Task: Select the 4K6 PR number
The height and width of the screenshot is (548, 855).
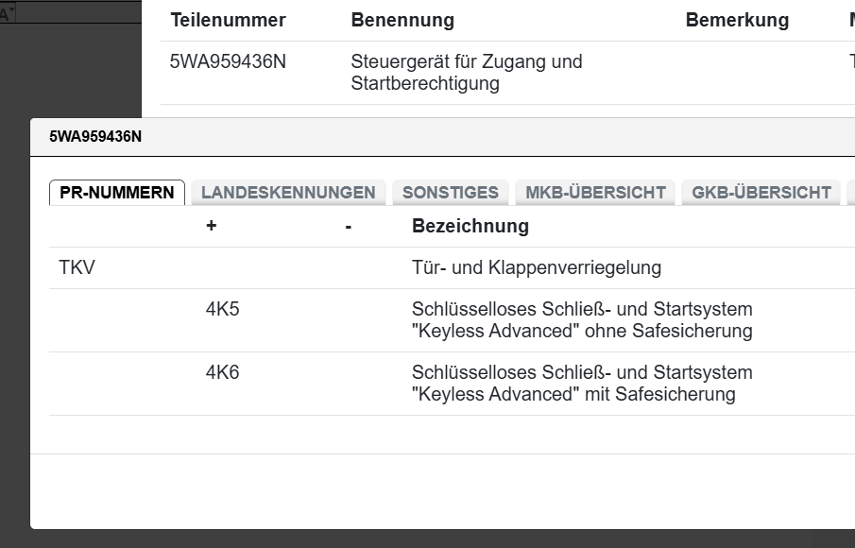Action: tap(222, 372)
